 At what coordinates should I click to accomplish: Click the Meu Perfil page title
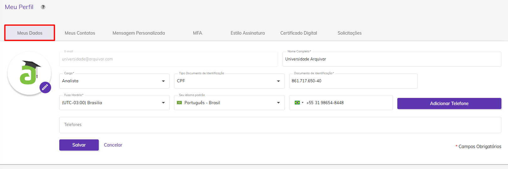click(19, 7)
